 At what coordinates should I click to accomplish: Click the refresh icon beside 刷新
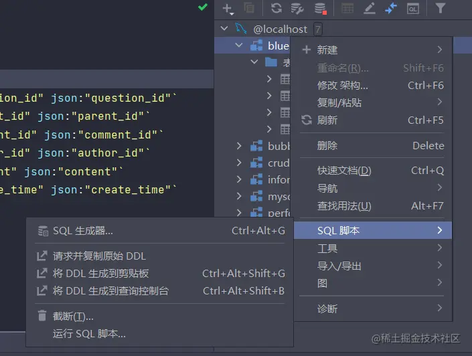click(307, 120)
